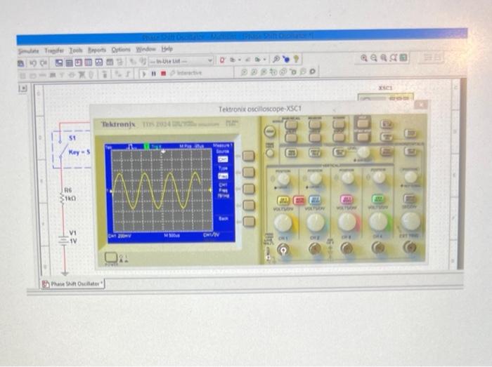Image resolution: width=492 pixels, height=367 pixels.
Task: Click the green zoom-to-fit sheet icon
Action: (x=403, y=58)
